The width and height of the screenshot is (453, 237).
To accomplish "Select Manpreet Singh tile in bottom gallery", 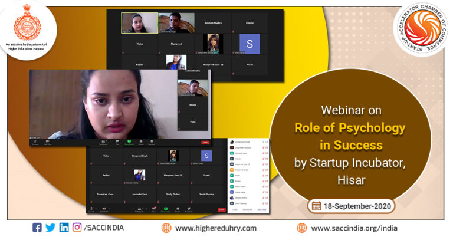I will (140, 156).
